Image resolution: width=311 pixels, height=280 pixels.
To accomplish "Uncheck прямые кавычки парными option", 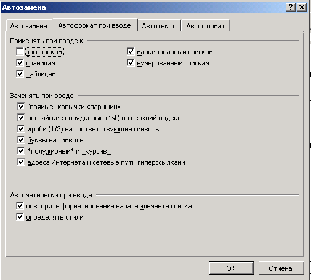I will coord(21,107).
